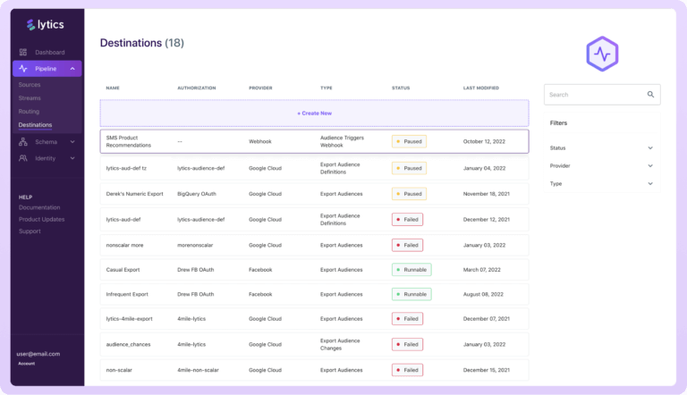Image resolution: width=687 pixels, height=395 pixels.
Task: Click the Schema icon in sidebar
Action: [23, 142]
